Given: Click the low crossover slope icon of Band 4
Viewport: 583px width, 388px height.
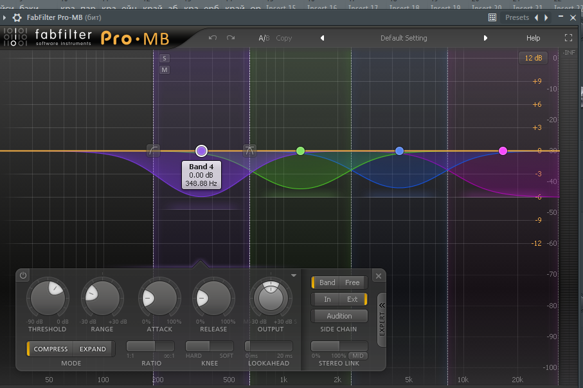Looking at the screenshot, I should click(x=153, y=151).
